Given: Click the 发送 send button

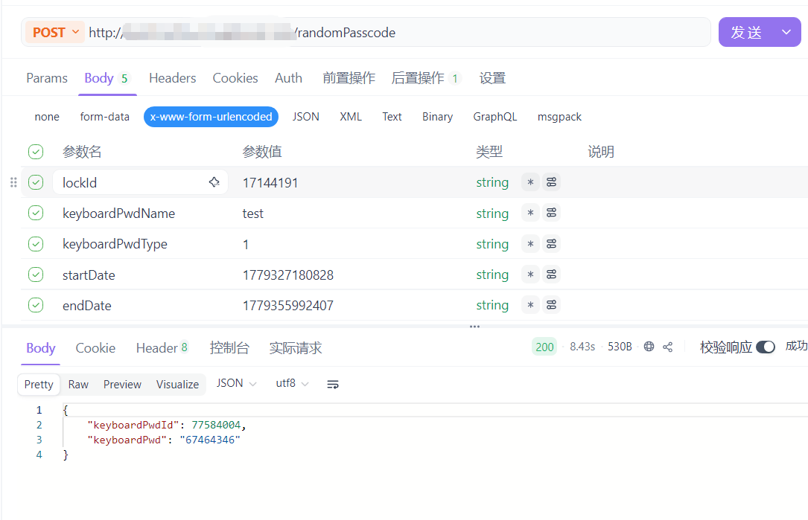Looking at the screenshot, I should [x=747, y=32].
